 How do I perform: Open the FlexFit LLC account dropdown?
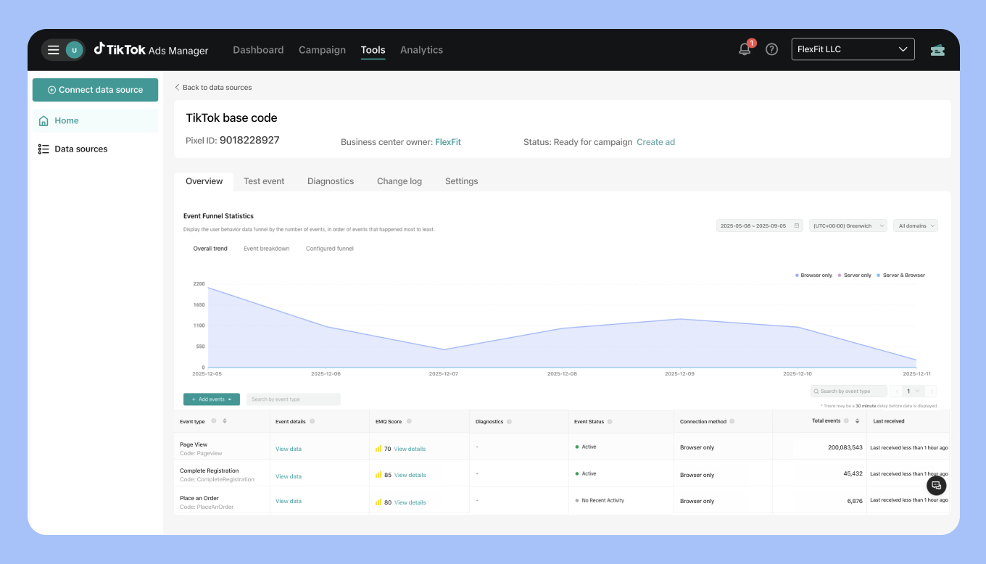click(853, 49)
